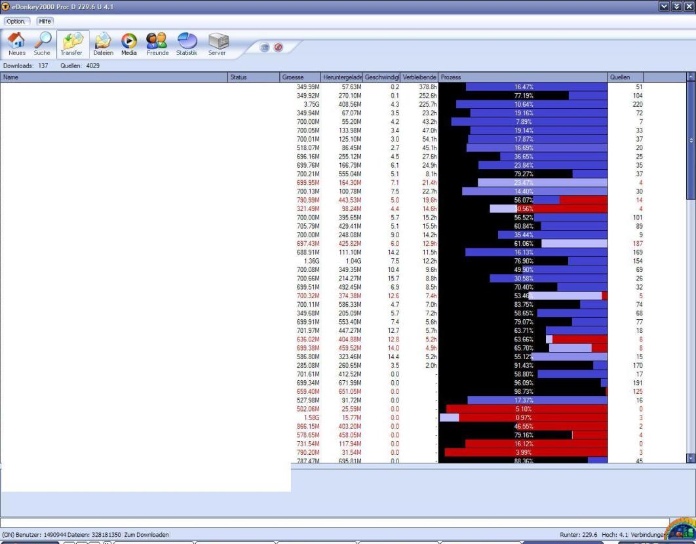Click the eDonkey2000 title bar logo
The image size is (696, 544).
pos(5,7)
